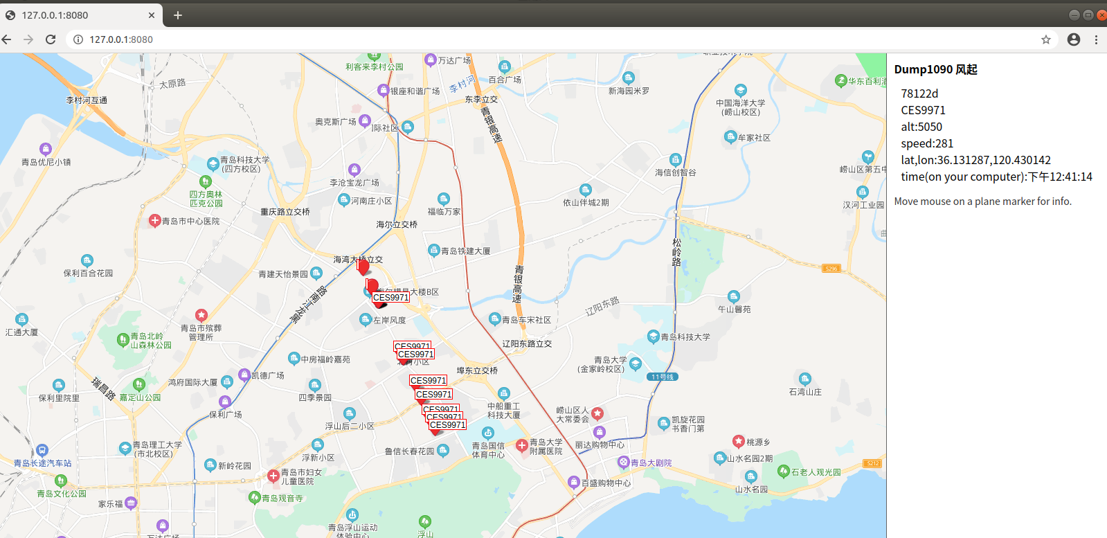Click 中国海洋大学(崂山校区) icon
The width and height of the screenshot is (1107, 538).
point(741,90)
